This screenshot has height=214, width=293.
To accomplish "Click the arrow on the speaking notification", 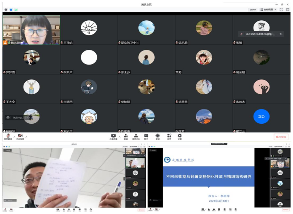I will tap(281, 34).
